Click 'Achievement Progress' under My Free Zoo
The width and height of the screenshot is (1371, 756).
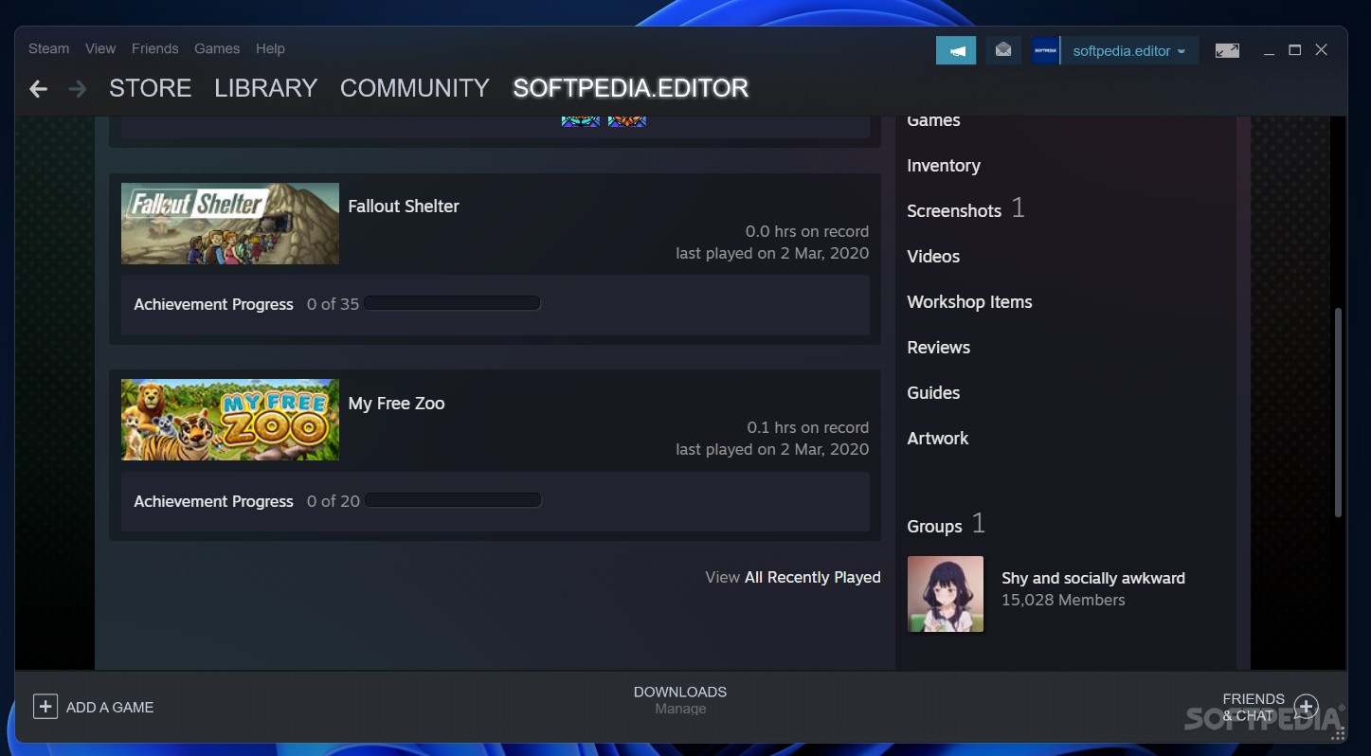213,501
